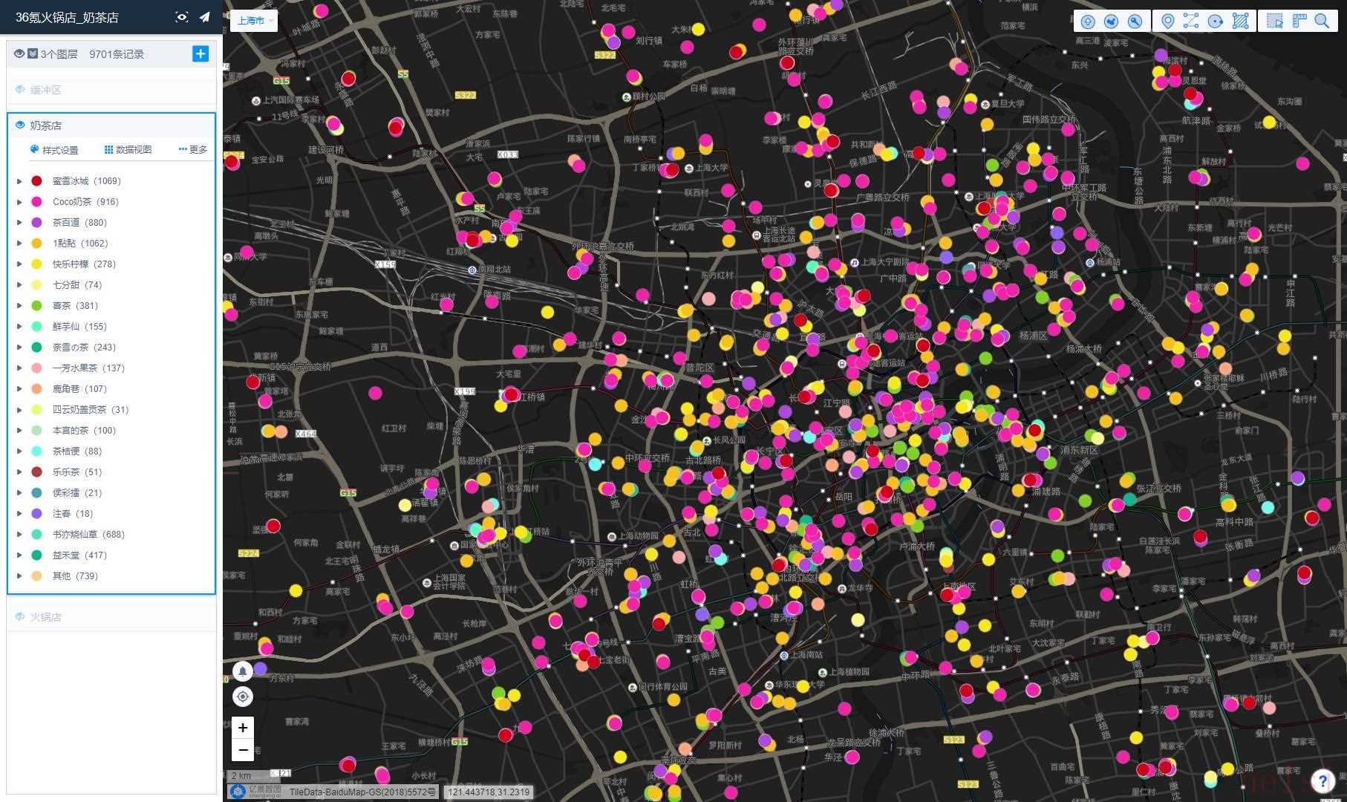Screen dimensions: 1347x802
Task: Click the Coco奶茶 pink color swatch
Action: tap(36, 202)
